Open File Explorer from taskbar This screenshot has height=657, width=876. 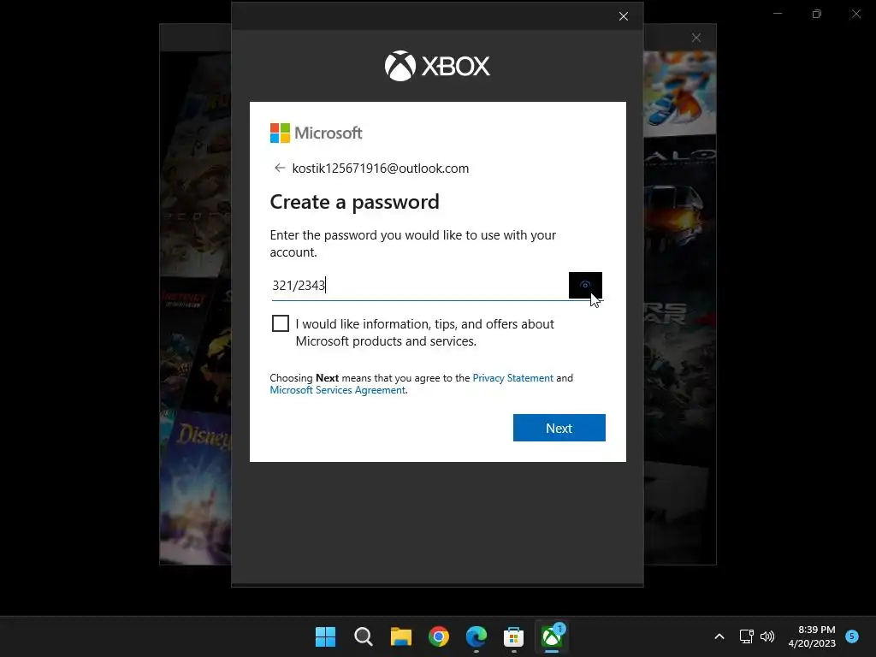pos(400,636)
